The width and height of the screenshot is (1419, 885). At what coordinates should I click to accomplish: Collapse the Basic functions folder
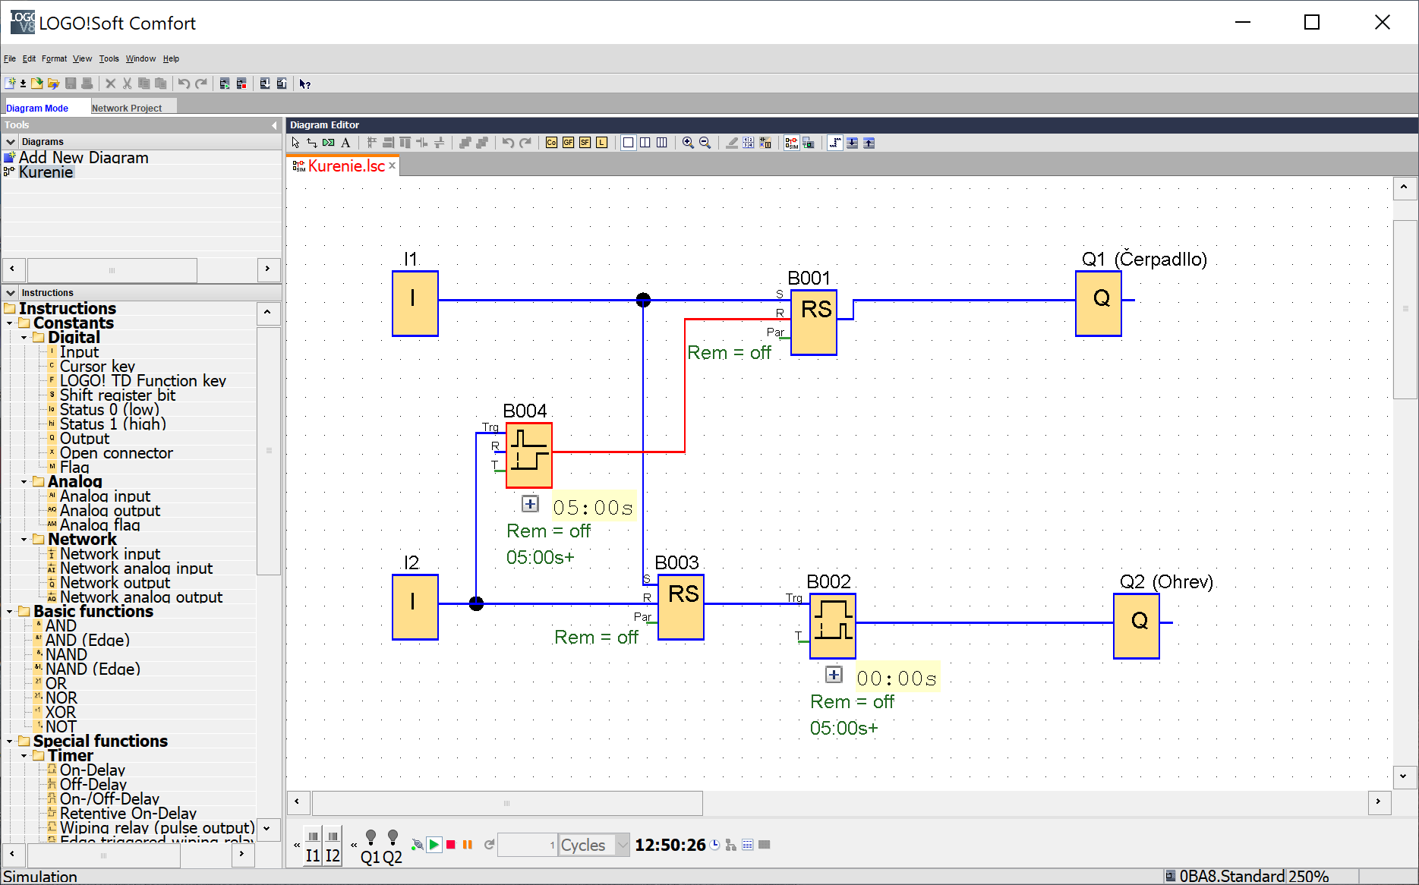pyautogui.click(x=10, y=612)
